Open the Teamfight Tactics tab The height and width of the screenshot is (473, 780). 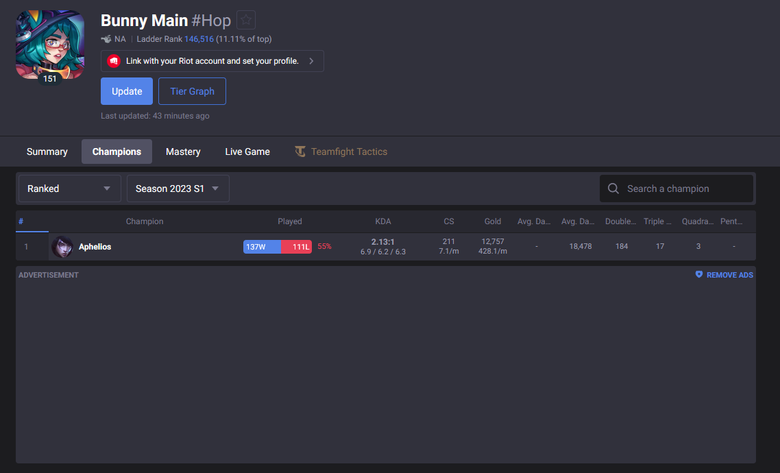click(341, 151)
